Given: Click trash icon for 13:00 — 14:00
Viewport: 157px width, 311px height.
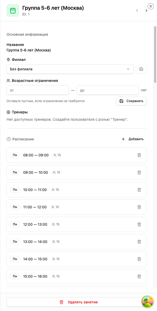Looking at the screenshot, I should click(139, 242).
